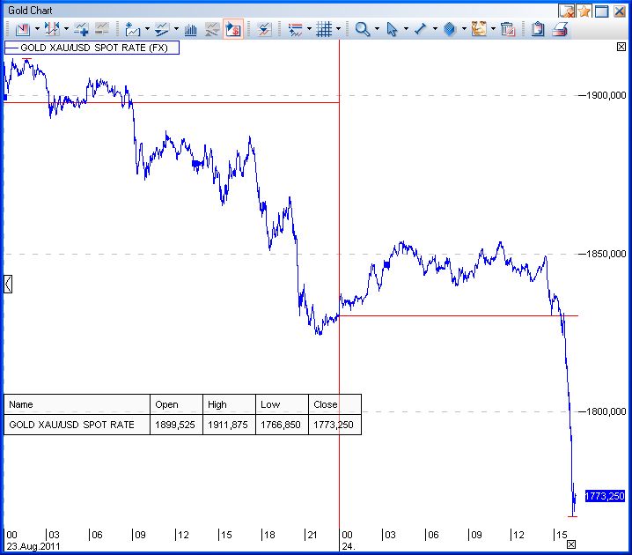Select the magnifying glass zoom tool

pyautogui.click(x=363, y=29)
